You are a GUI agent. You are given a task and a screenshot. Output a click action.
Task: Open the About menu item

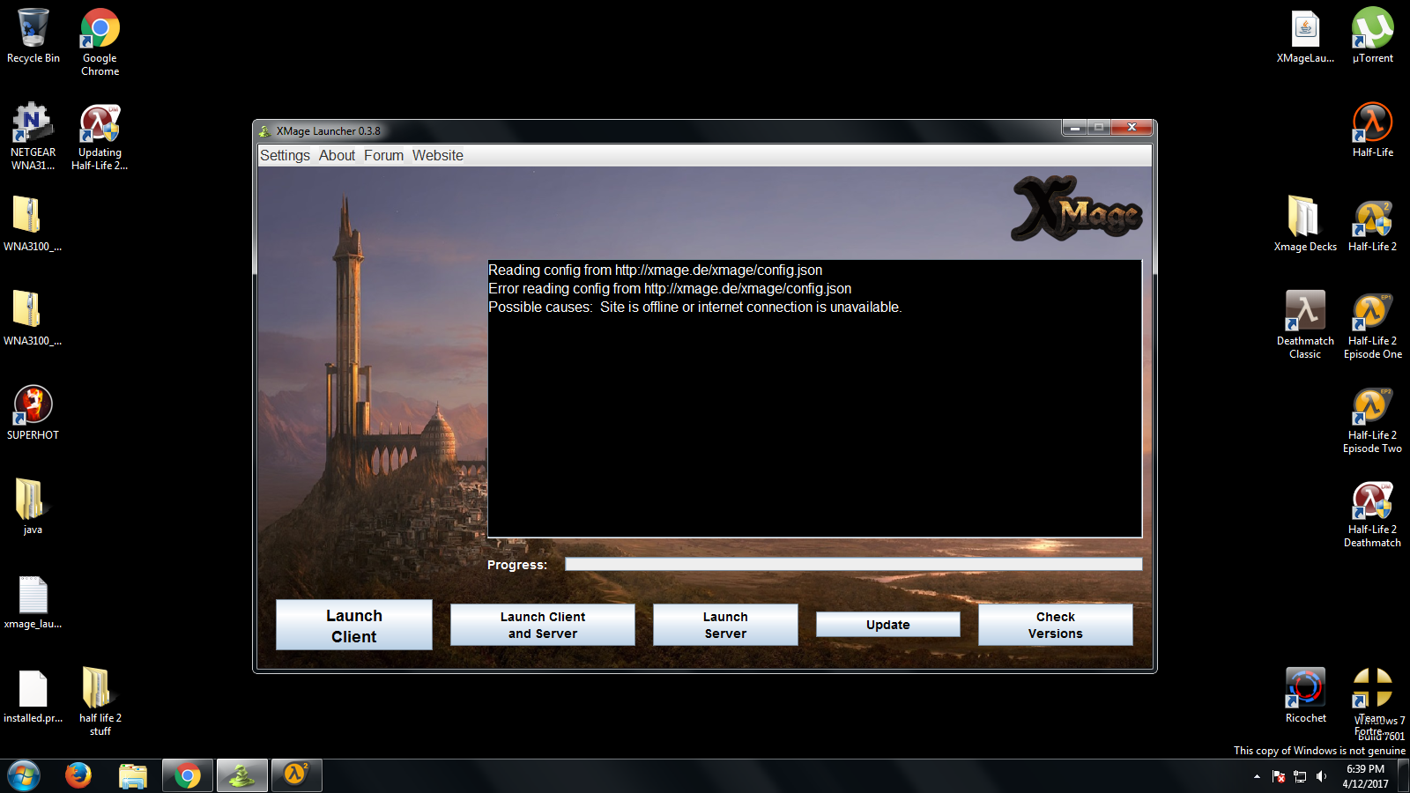pyautogui.click(x=337, y=155)
